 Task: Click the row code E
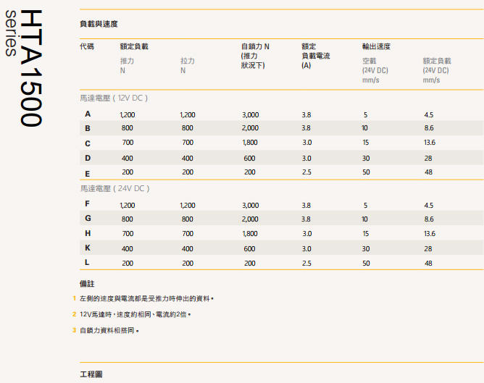[88, 174]
